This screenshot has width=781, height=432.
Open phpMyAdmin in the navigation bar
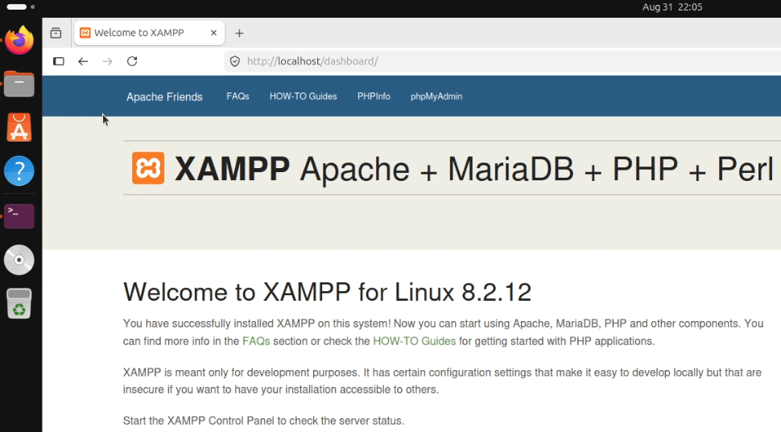pos(436,97)
